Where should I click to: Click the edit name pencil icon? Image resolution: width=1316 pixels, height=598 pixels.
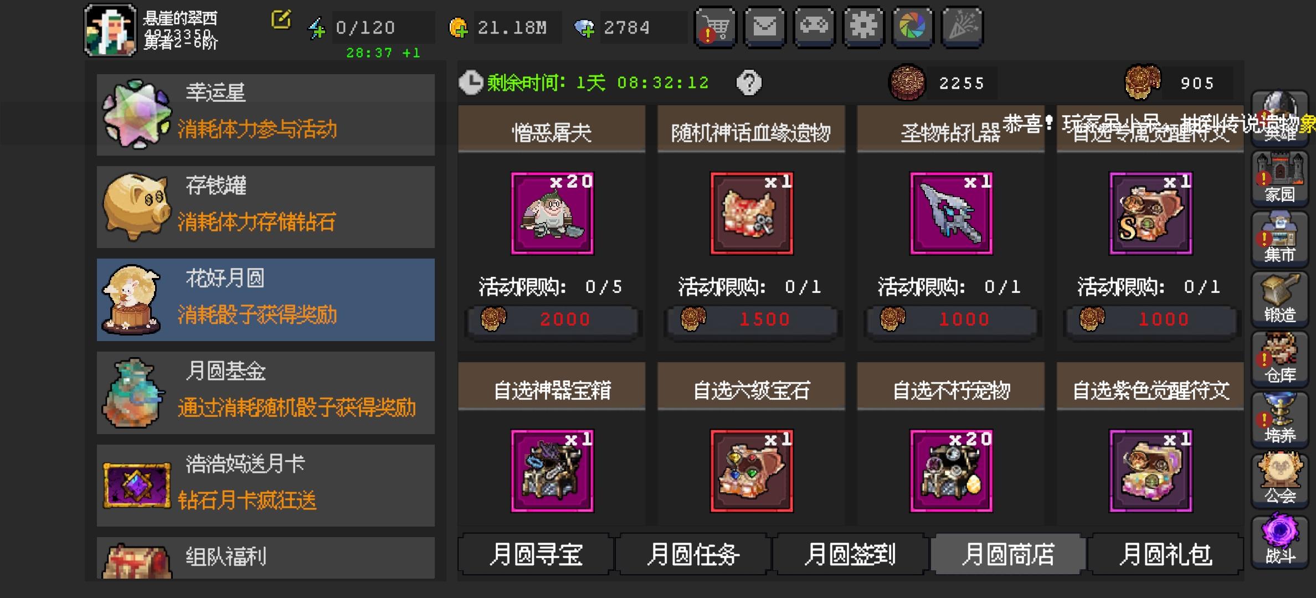click(x=281, y=20)
